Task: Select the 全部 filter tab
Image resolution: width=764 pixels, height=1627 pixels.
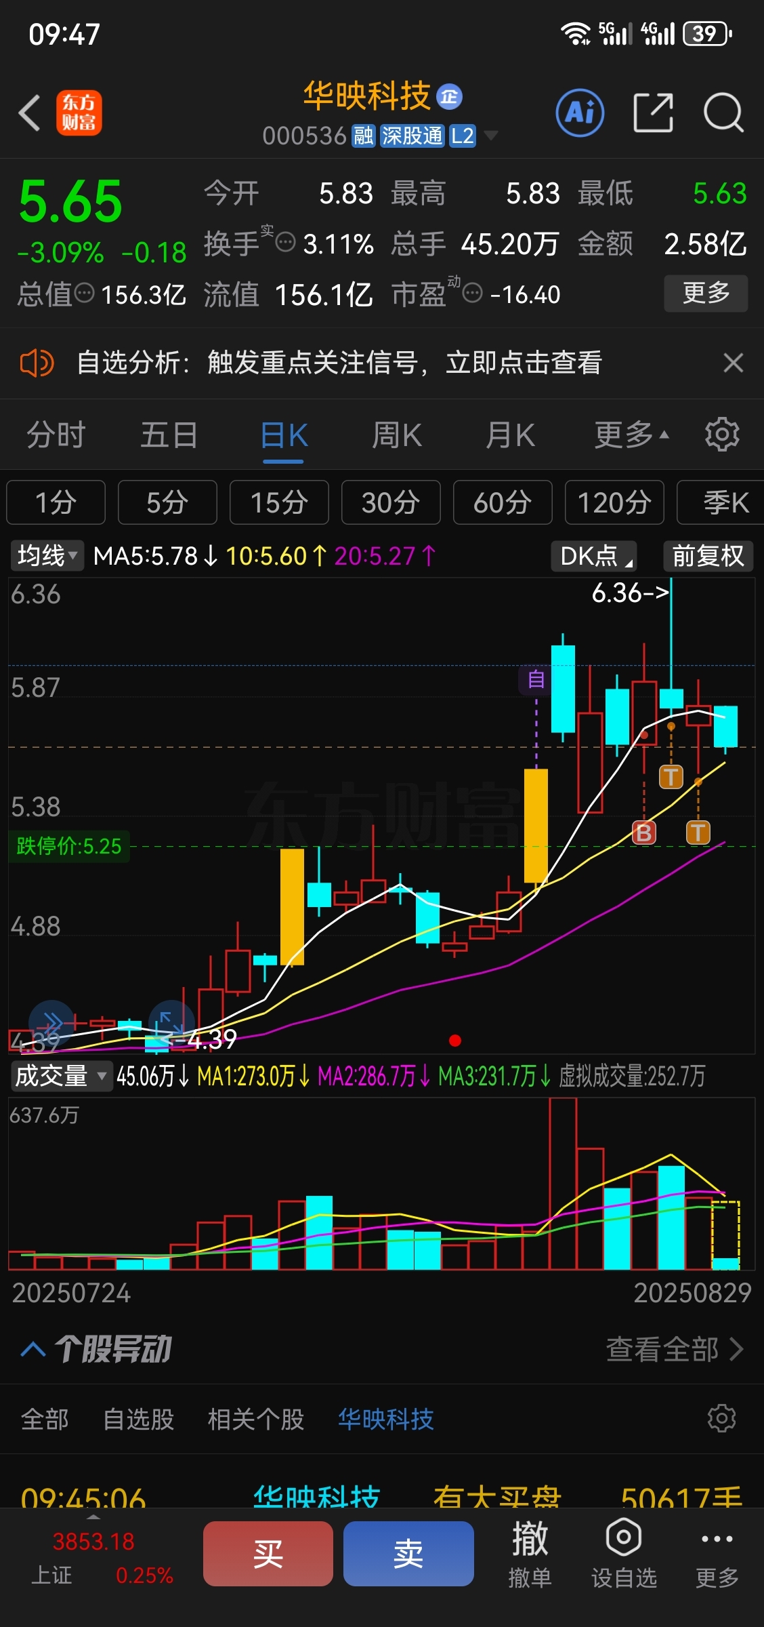Action: coord(45,1419)
